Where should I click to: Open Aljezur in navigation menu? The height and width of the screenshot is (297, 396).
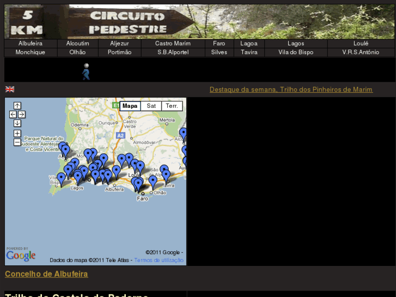[x=119, y=44]
